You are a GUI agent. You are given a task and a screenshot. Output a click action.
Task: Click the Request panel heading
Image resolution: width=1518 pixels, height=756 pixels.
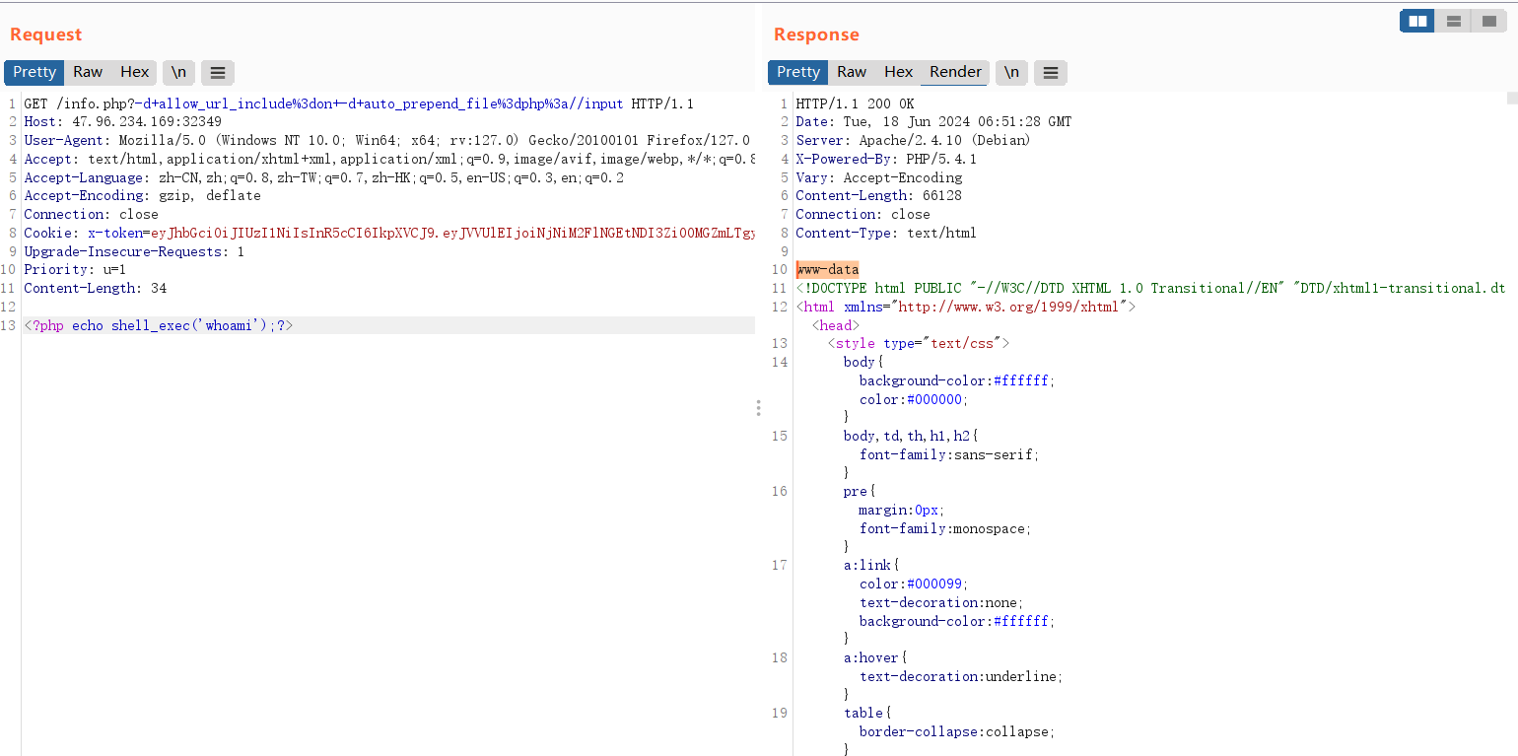point(45,34)
